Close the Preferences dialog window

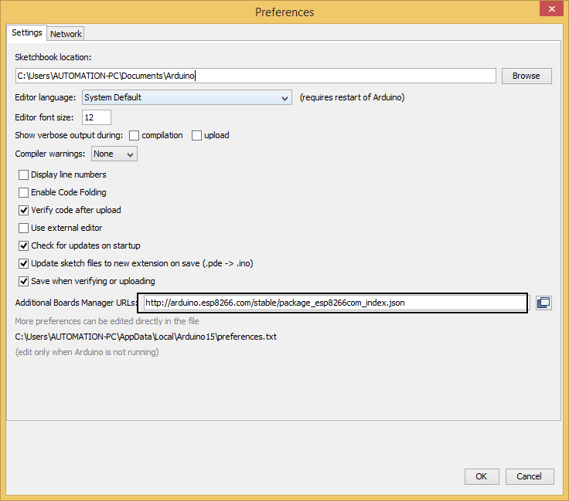(551, 8)
